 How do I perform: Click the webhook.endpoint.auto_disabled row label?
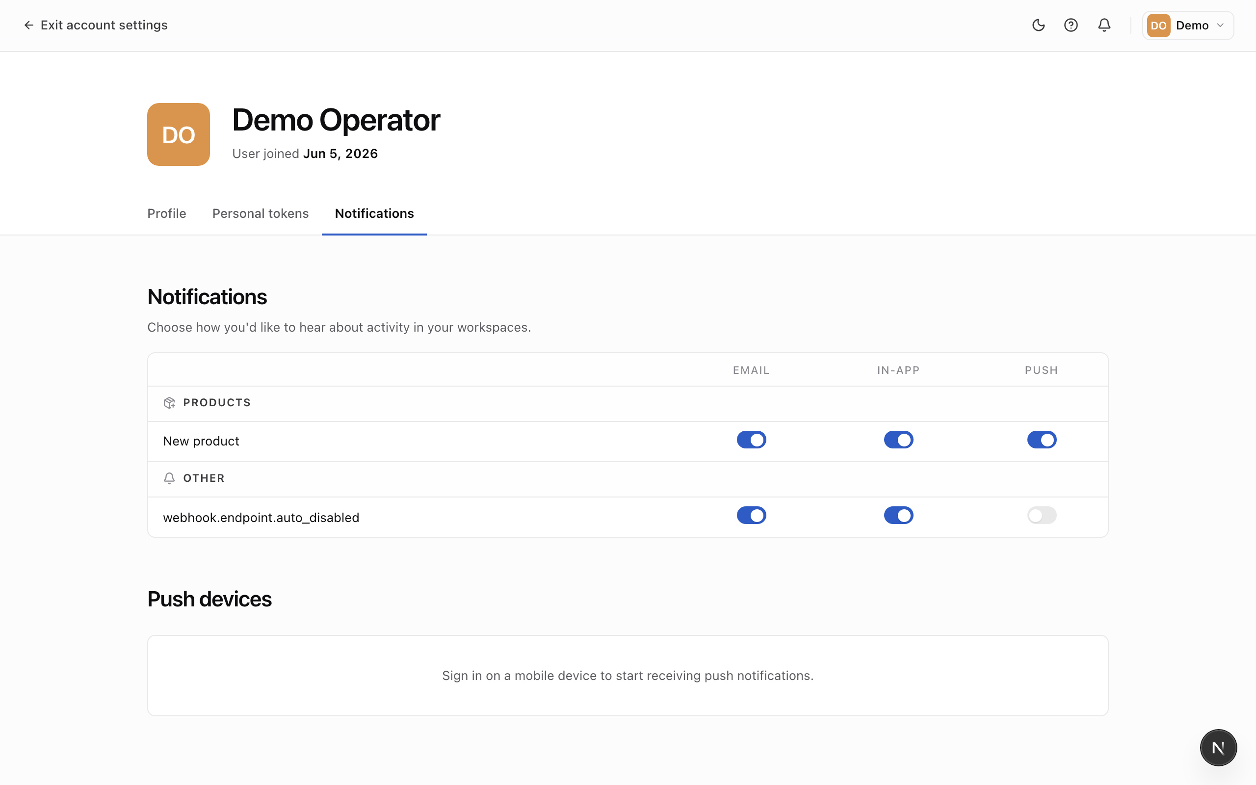pos(261,518)
